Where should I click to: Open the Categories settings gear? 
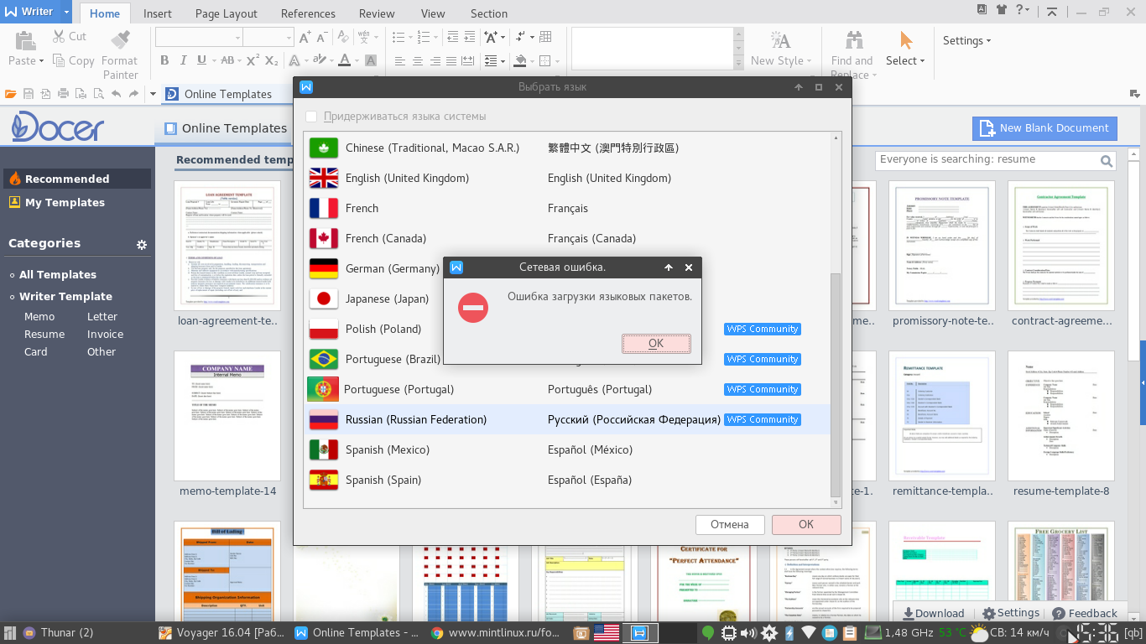(142, 245)
